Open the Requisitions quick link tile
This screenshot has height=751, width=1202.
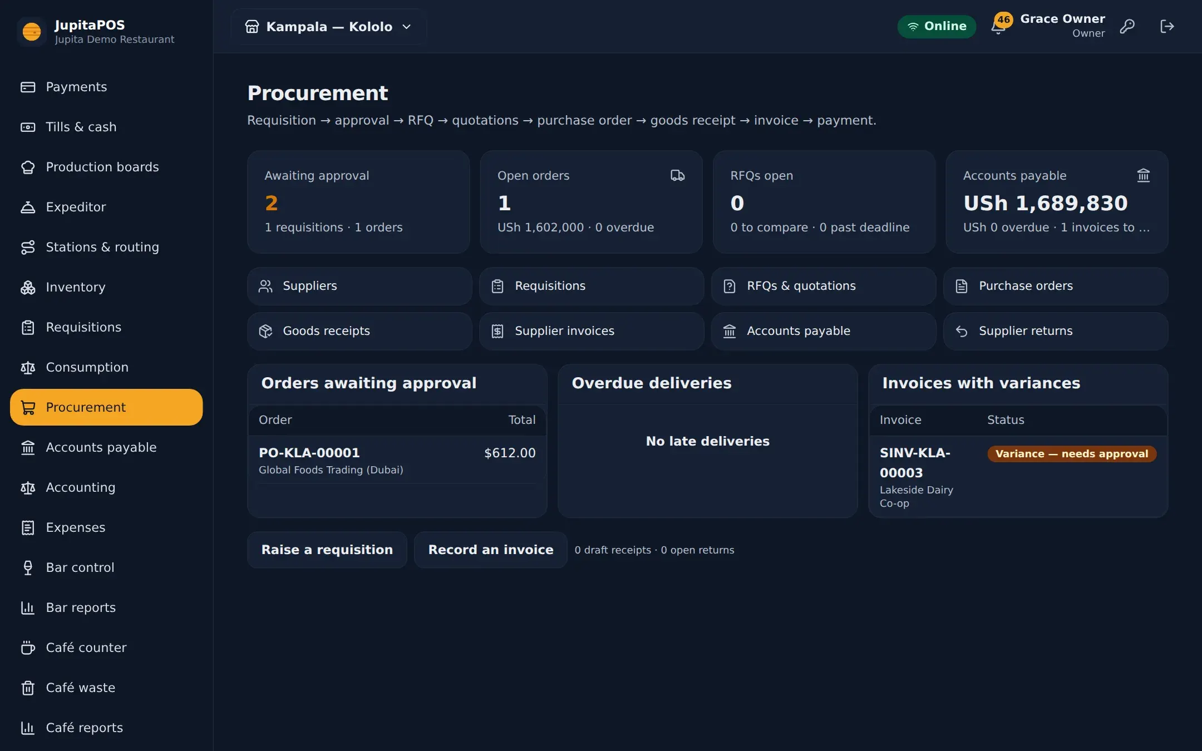[592, 286]
